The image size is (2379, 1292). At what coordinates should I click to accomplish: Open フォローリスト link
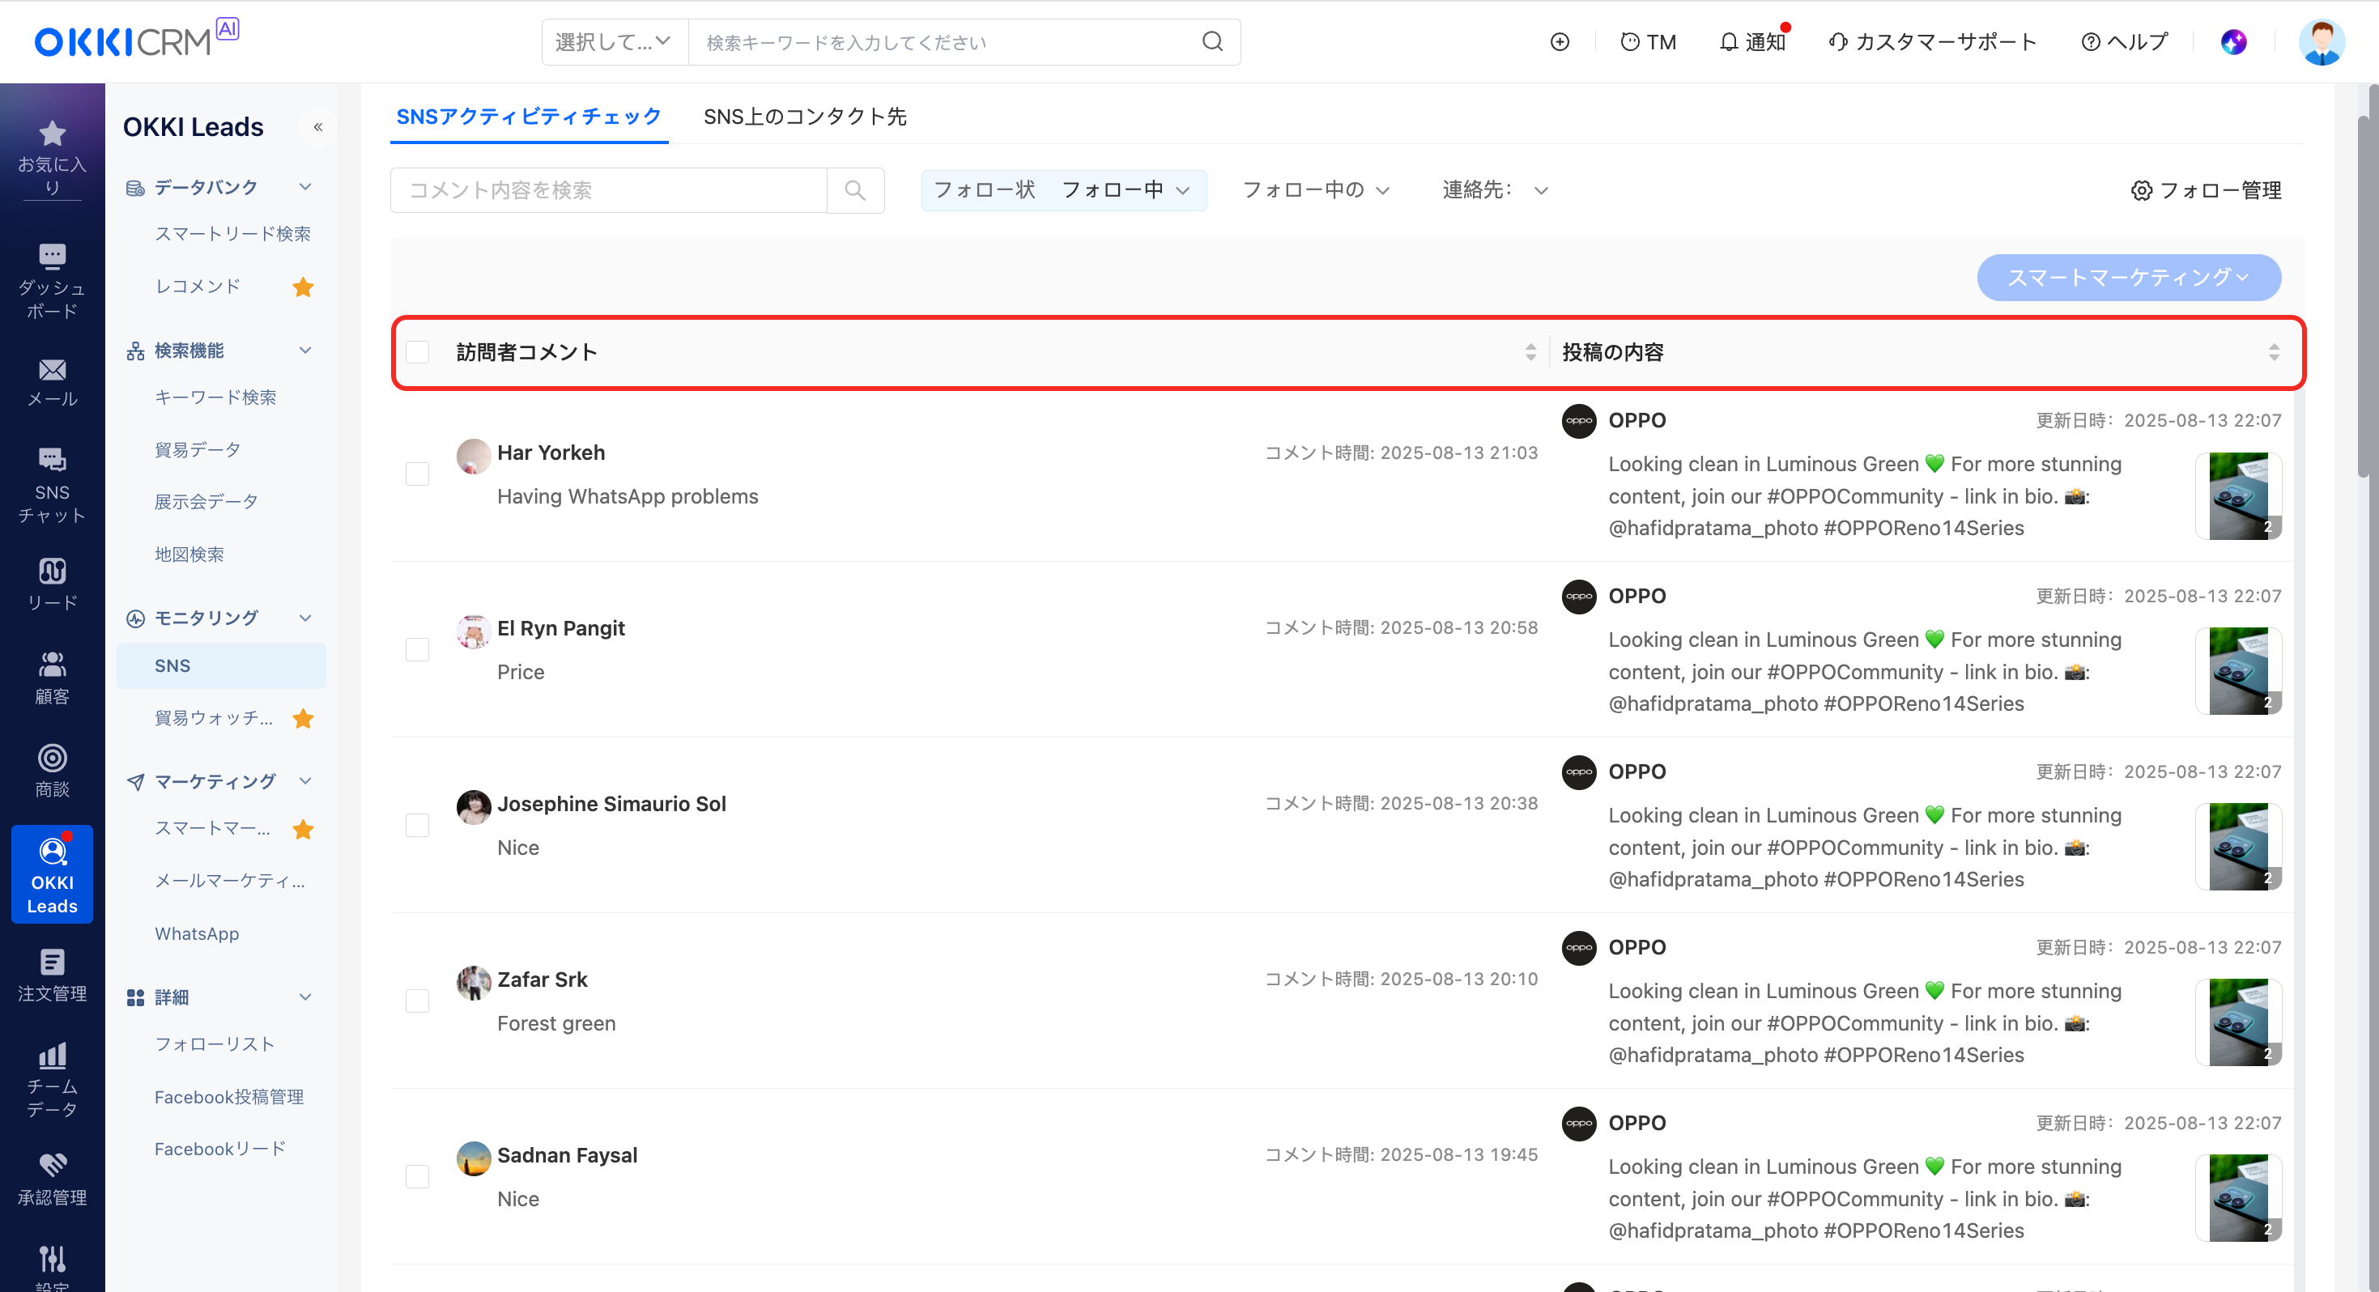pyautogui.click(x=215, y=1044)
